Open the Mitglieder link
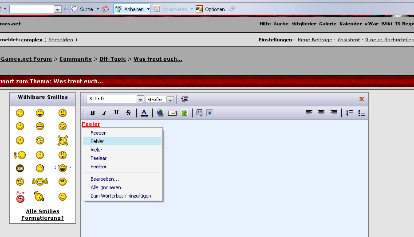The width and height of the screenshot is (414, 237). pos(304,24)
